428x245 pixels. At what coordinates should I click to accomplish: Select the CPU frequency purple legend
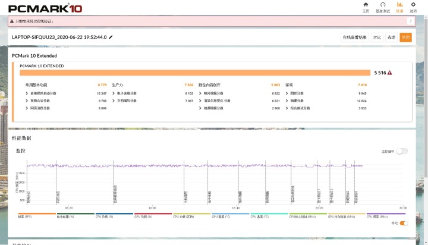tap(386, 215)
